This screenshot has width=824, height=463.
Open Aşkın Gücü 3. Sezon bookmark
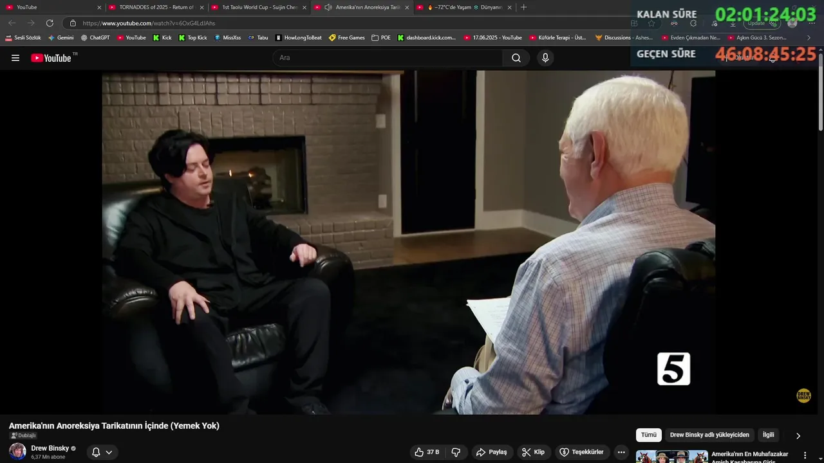pyautogui.click(x=757, y=38)
